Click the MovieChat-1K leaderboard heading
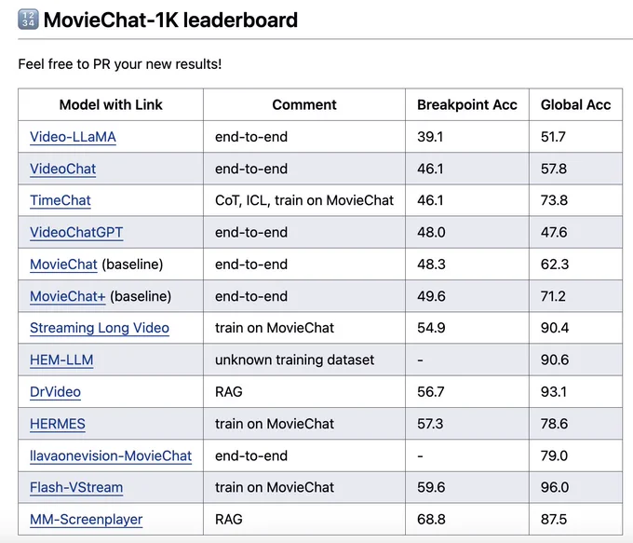The height and width of the screenshot is (543, 633). (x=170, y=20)
